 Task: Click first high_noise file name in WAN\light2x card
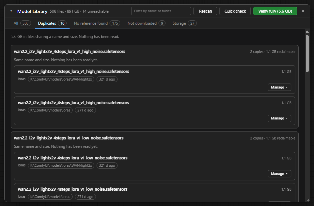click(x=74, y=72)
